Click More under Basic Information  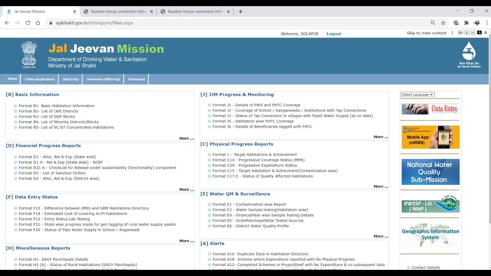[x=186, y=138]
